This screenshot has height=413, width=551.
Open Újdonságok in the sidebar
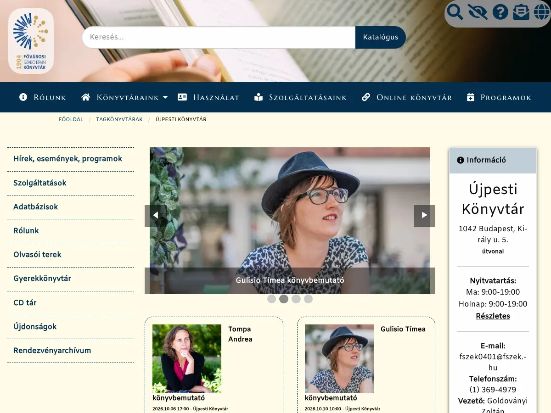coord(71,327)
